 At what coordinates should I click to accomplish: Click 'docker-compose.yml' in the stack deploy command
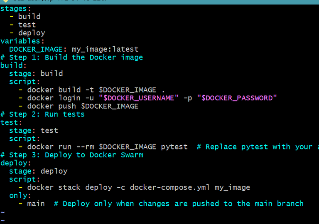click(169, 187)
